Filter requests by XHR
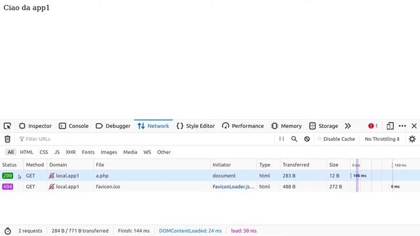420x236 pixels. click(71, 152)
